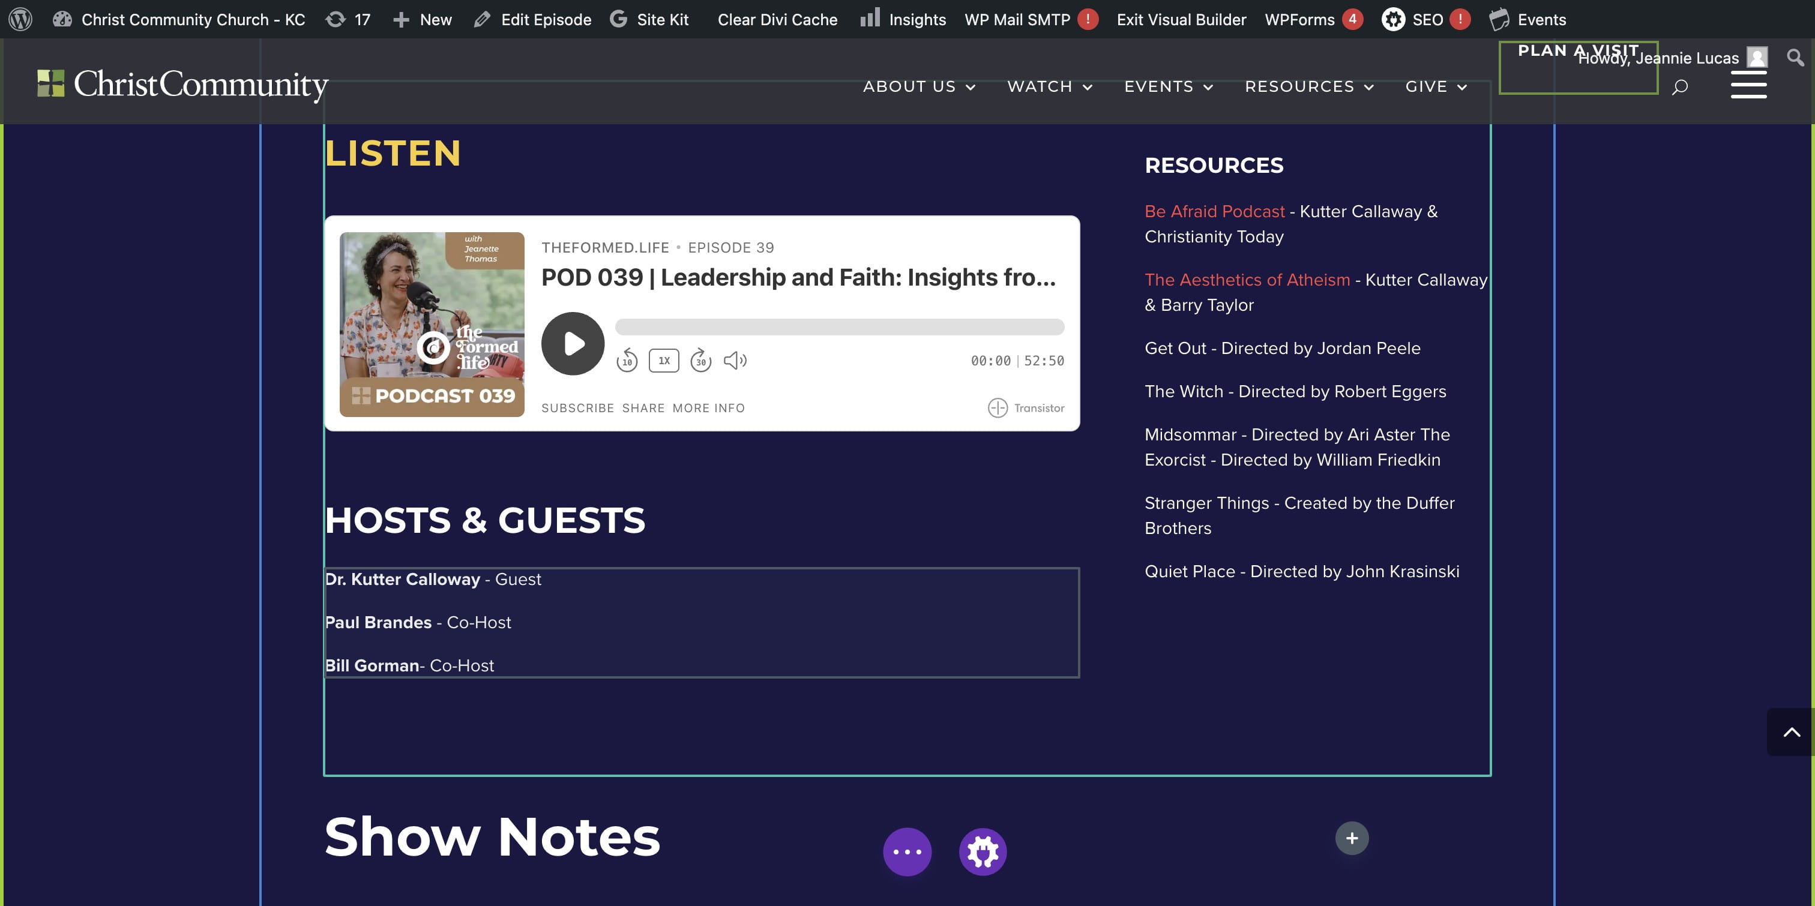
Task: Toggle the player volume mute icon
Action: pyautogui.click(x=735, y=360)
